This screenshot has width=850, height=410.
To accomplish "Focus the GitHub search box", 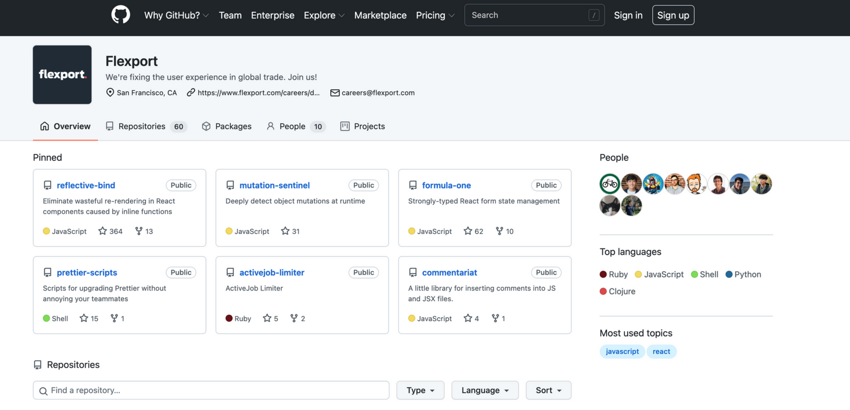I will pyautogui.click(x=534, y=15).
